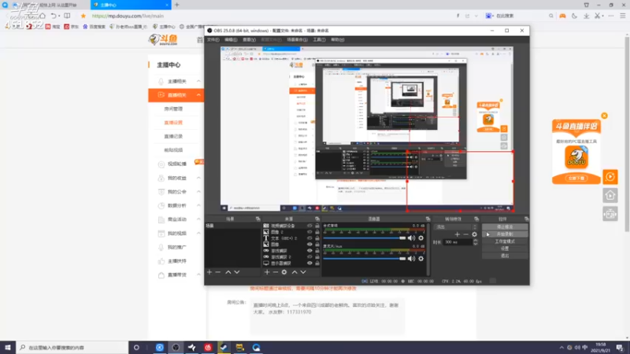Move the selected source down in Sources
The width and height of the screenshot is (630, 354).
click(303, 272)
